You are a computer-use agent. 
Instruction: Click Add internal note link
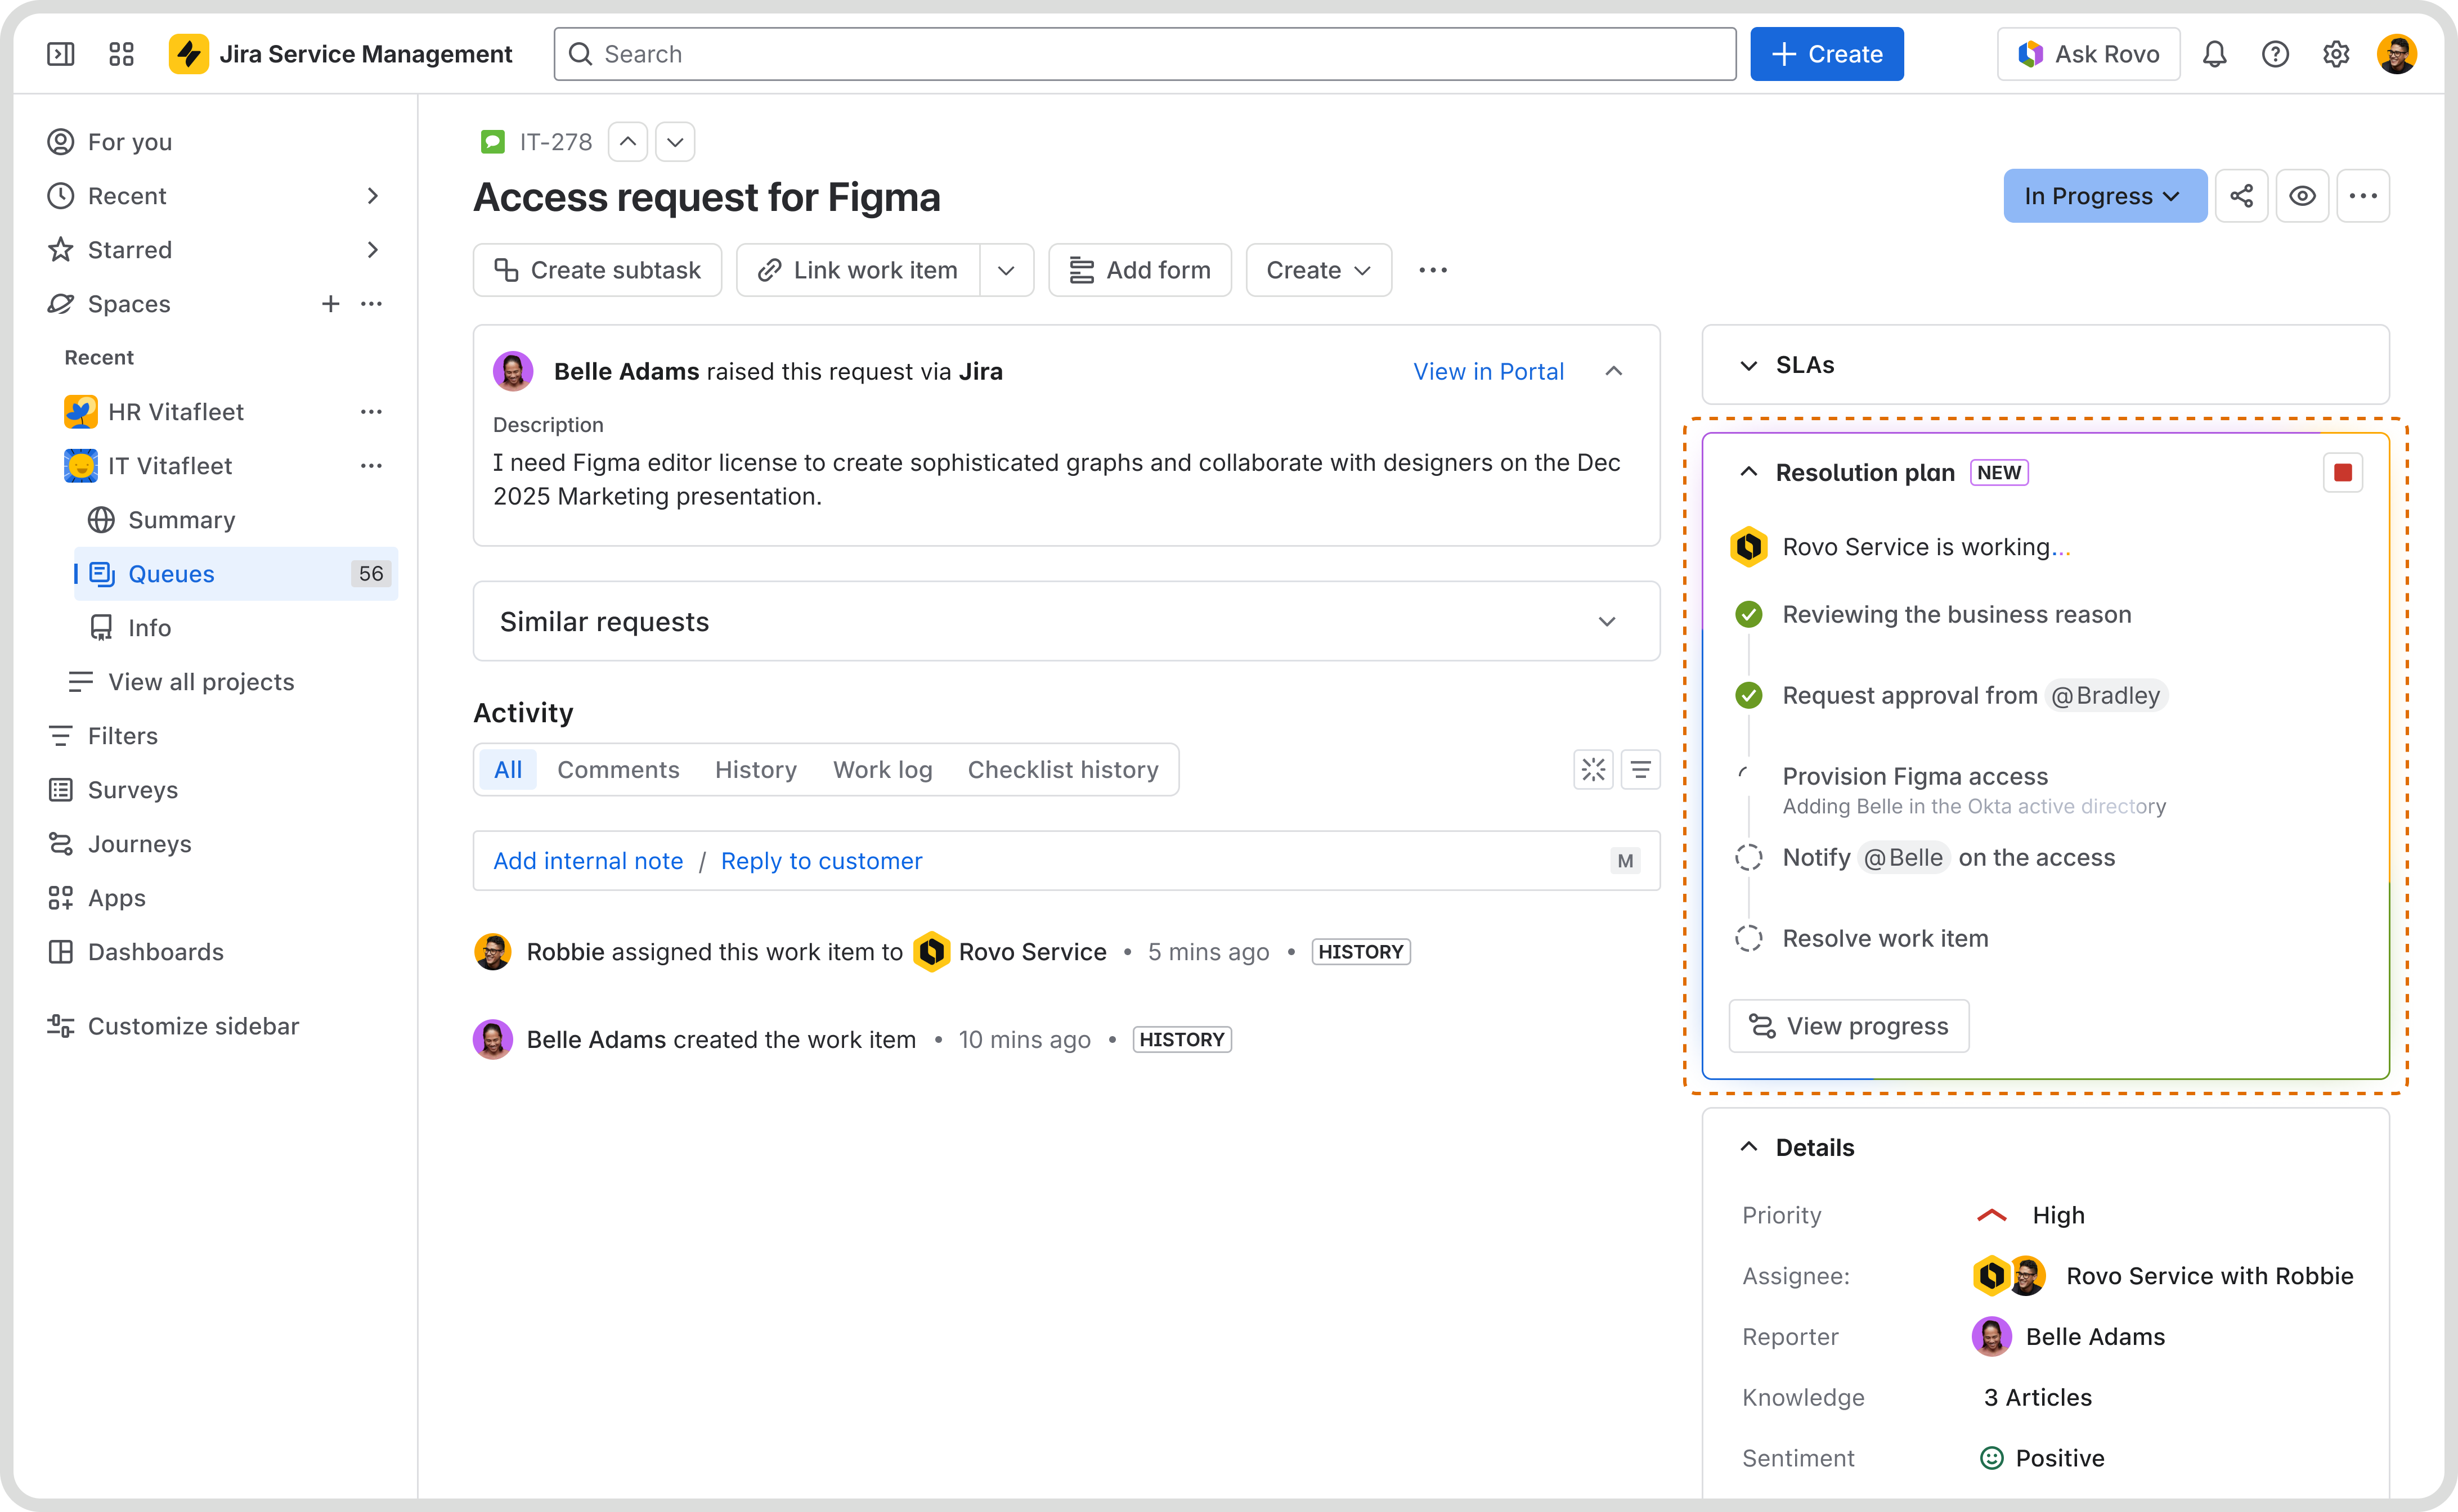point(588,861)
